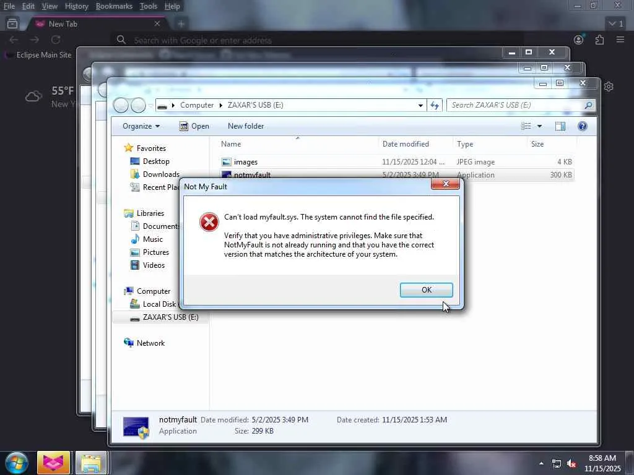Screen dimensions: 634x475
Task: Close the New Tab browser tab
Action: click(157, 24)
